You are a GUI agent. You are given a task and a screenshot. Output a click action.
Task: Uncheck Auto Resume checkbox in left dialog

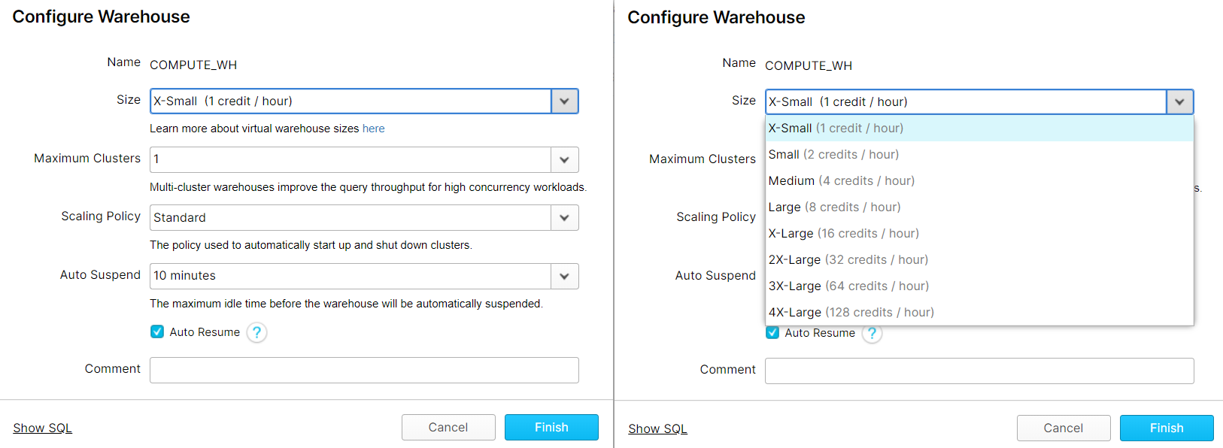[x=157, y=331]
